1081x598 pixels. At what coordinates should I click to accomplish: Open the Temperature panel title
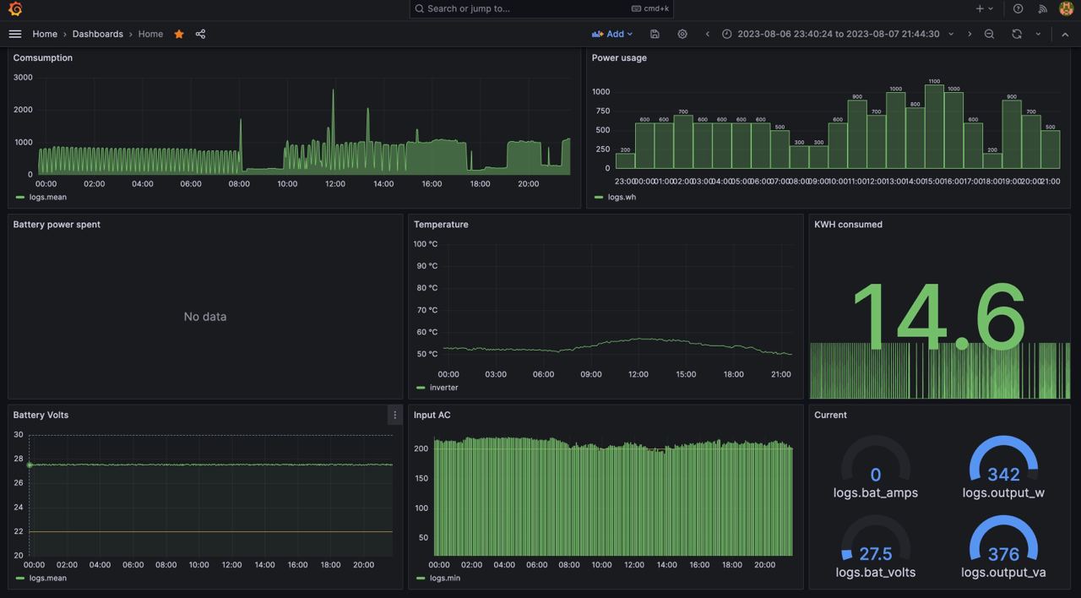[x=441, y=225]
